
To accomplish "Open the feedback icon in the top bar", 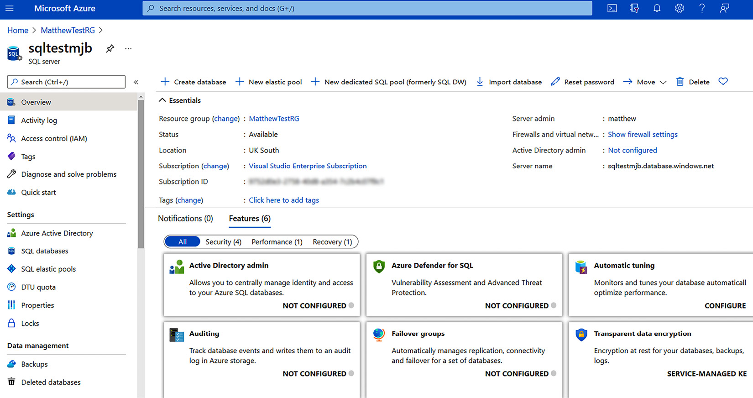I will [x=724, y=8].
